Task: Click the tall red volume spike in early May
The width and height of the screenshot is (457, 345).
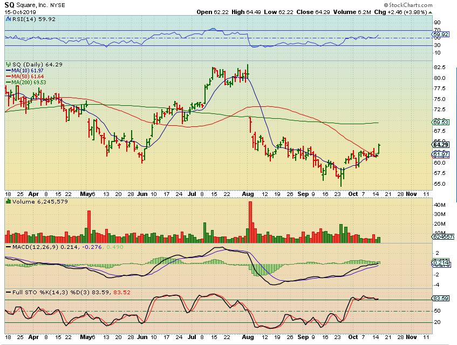Action: point(89,227)
